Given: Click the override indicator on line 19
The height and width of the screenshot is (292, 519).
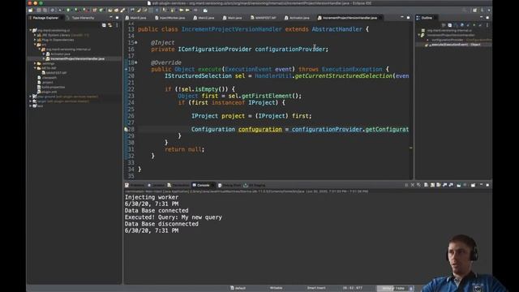Looking at the screenshot, I should click(126, 69).
